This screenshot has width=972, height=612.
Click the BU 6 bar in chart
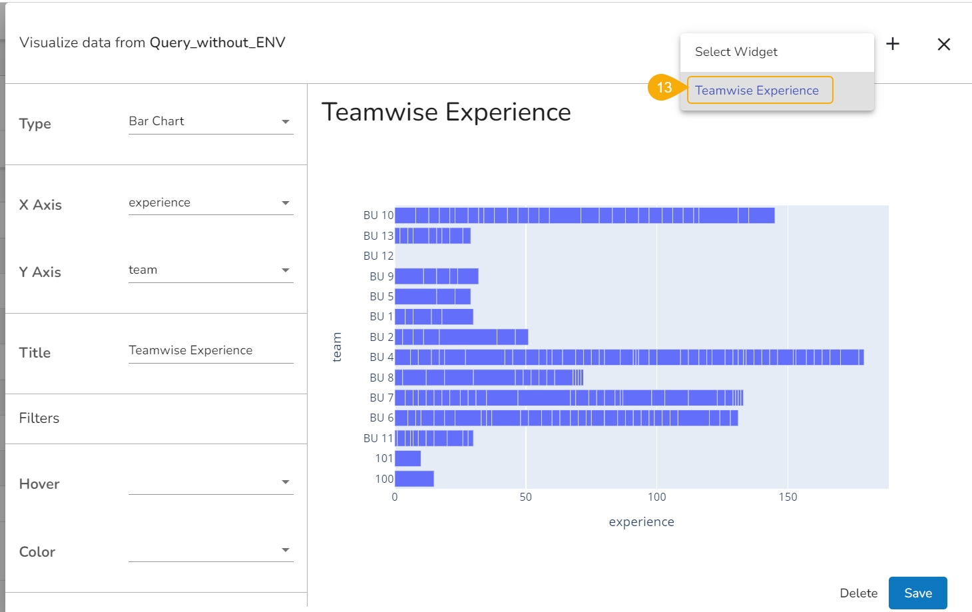click(566, 418)
